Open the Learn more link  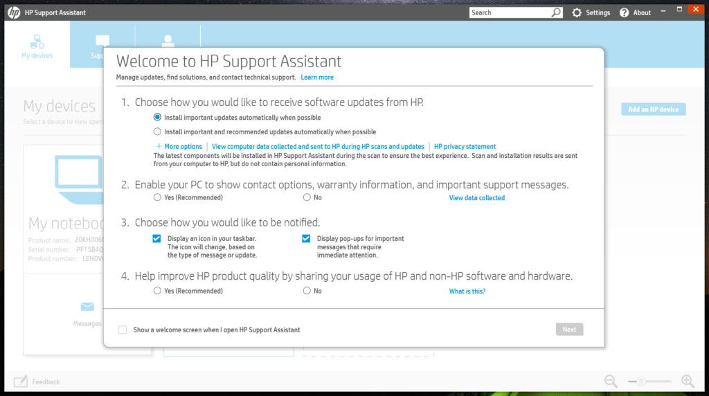tap(317, 78)
